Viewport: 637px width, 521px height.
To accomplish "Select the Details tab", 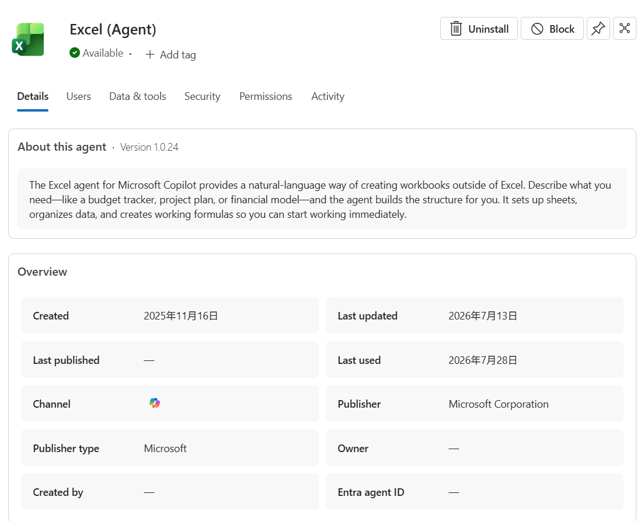I will coord(33,96).
